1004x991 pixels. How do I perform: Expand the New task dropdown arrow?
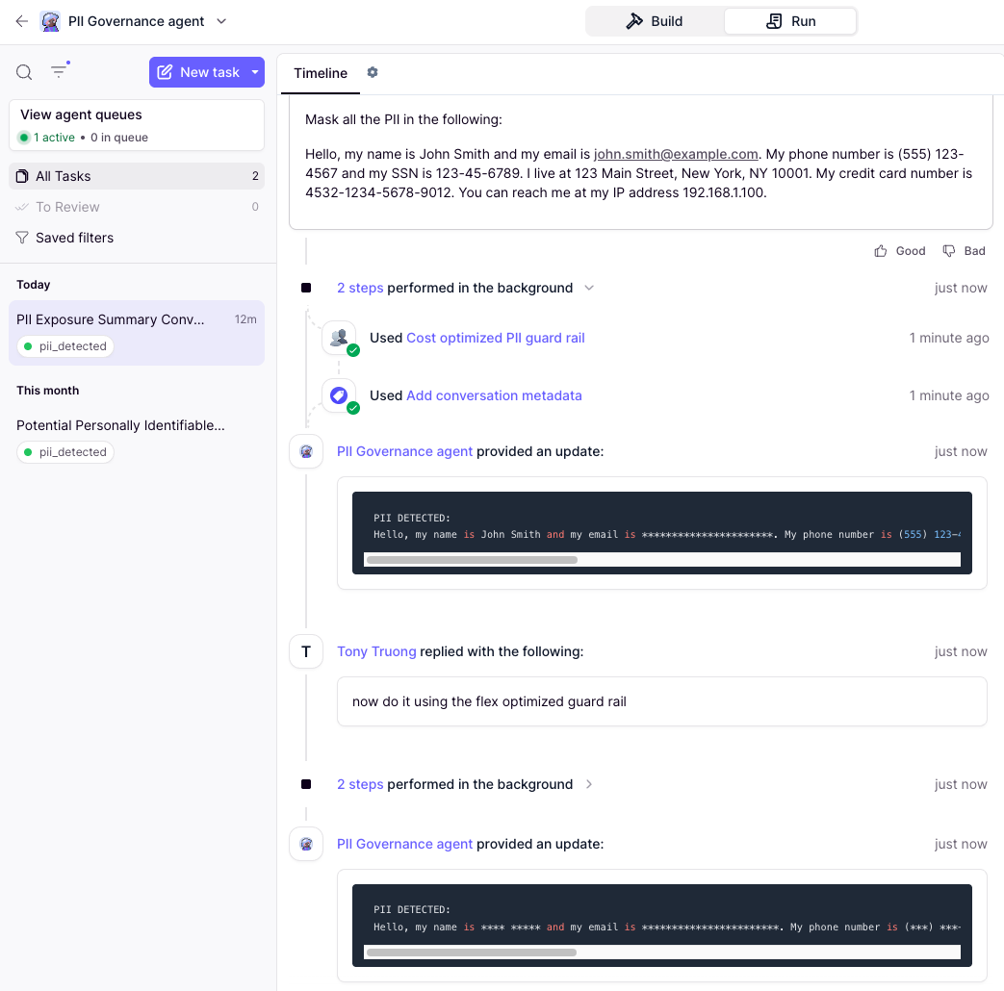click(255, 72)
